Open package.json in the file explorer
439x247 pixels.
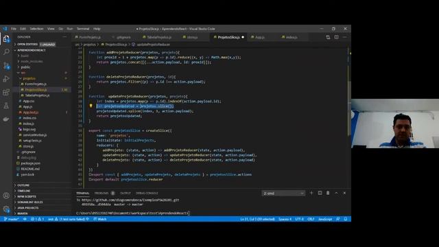pyautogui.click(x=30, y=163)
